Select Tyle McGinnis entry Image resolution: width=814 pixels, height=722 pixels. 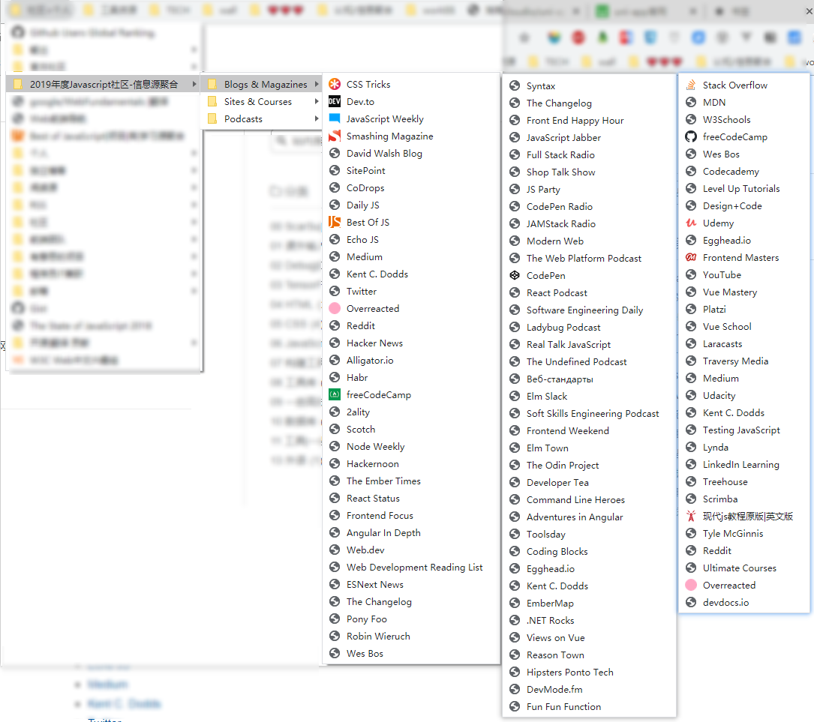coord(744,534)
